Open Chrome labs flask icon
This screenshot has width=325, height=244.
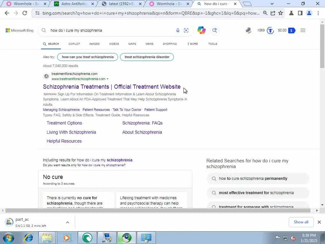[x=291, y=13]
